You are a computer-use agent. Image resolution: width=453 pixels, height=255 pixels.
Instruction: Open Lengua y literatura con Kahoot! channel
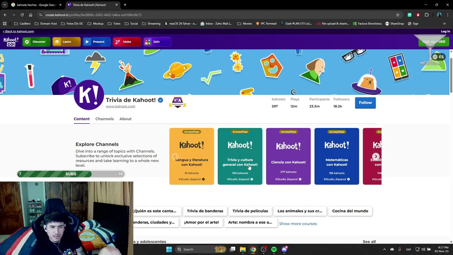point(191,156)
